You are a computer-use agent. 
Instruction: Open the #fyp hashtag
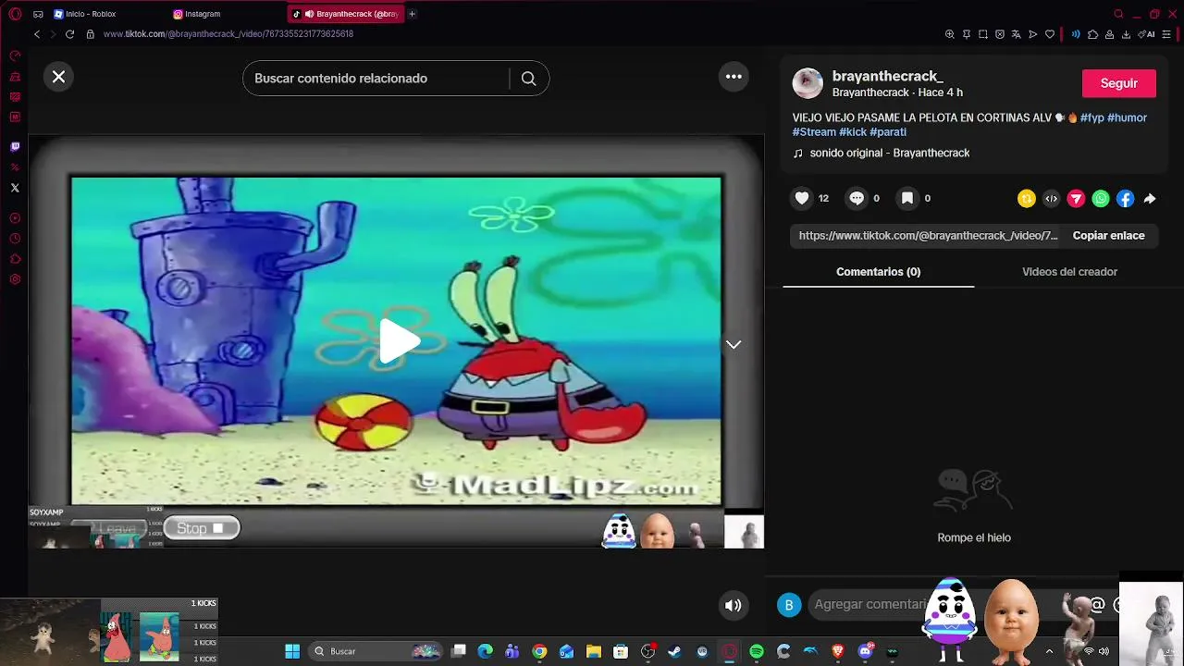[x=1091, y=117]
